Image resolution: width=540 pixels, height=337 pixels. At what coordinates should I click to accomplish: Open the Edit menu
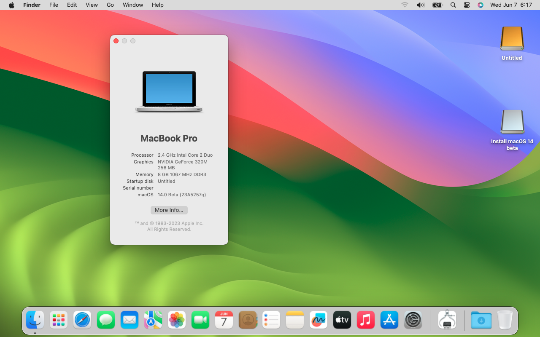(x=72, y=5)
